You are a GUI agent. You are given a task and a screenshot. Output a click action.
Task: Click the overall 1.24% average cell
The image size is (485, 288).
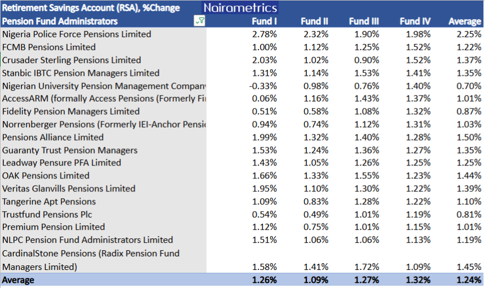click(x=466, y=280)
